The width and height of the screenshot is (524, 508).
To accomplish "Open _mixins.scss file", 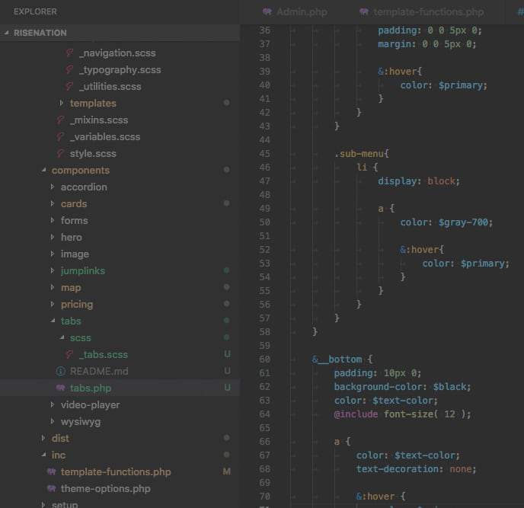I will (99, 120).
